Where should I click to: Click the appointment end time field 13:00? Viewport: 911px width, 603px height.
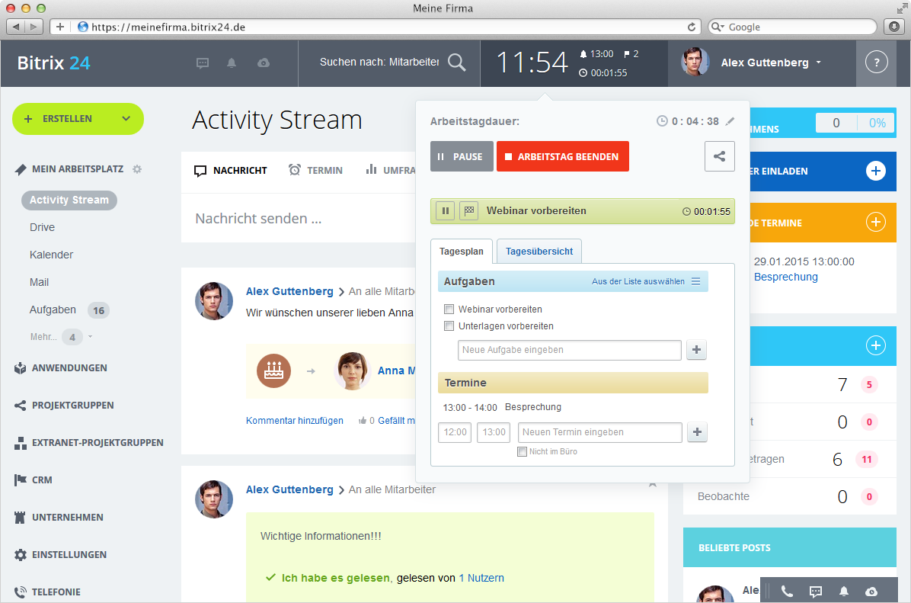coord(494,433)
